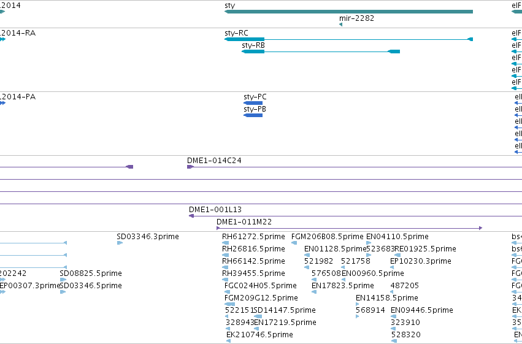Viewport: 522px width, 344px height.
Task: Click the 528320 feature label
Action: click(406, 335)
